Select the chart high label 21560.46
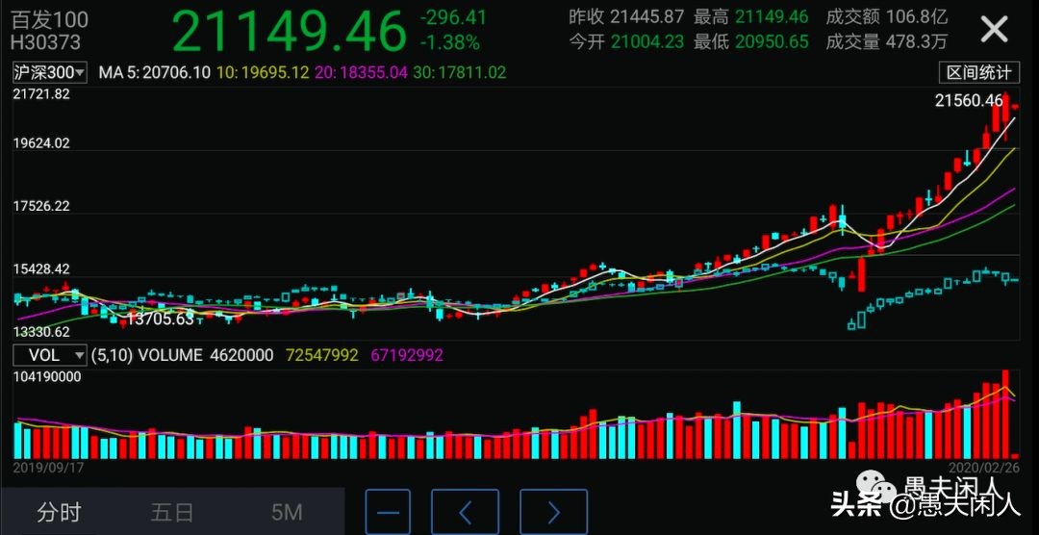The height and width of the screenshot is (535, 1039). click(968, 101)
